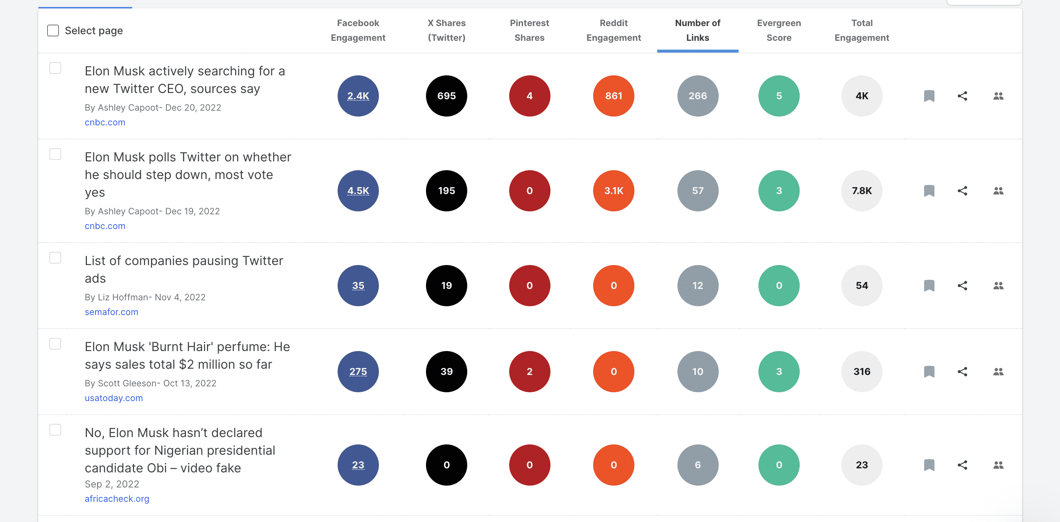Image resolution: width=1060 pixels, height=522 pixels.
Task: Share the semafor.com Twitter ads article
Action: pos(963,285)
